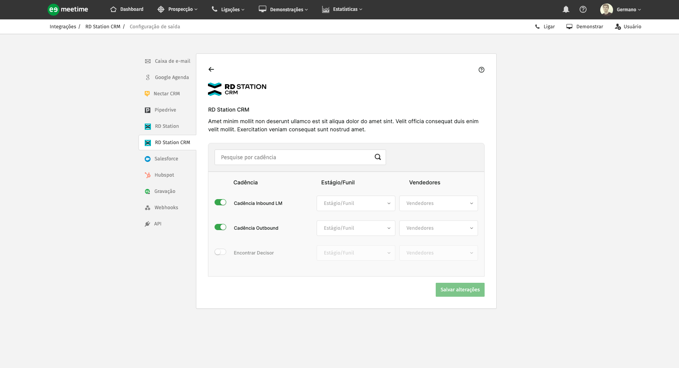This screenshot has width=679, height=368.
Task: Open Webhooks integration label
Action: coord(166,208)
